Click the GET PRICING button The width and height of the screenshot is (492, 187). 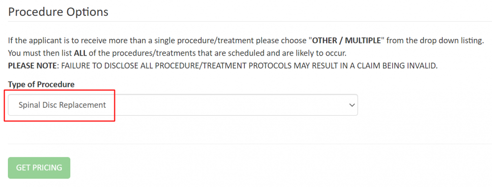39,168
